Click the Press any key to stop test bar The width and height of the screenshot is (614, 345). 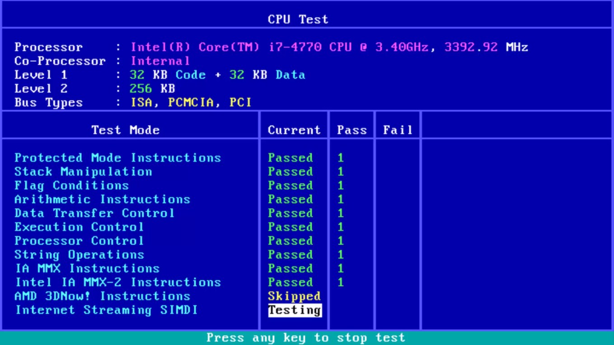[x=307, y=338]
